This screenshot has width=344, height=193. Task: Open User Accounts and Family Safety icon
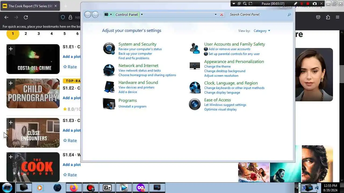click(x=195, y=49)
